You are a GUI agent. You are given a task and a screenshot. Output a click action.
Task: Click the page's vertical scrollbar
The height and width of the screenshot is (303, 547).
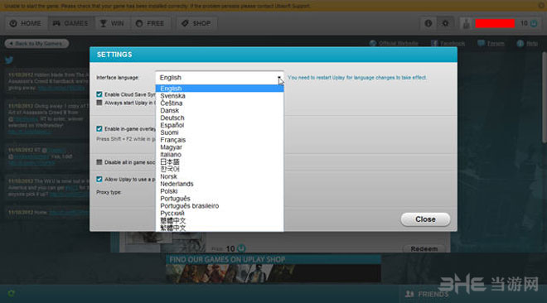(x=545, y=98)
